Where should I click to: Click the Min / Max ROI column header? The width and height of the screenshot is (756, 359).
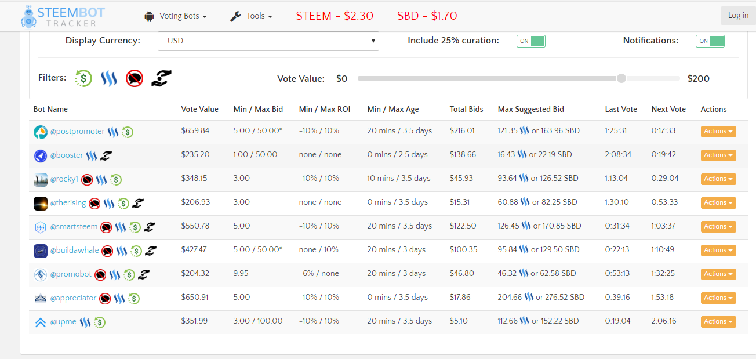(325, 109)
